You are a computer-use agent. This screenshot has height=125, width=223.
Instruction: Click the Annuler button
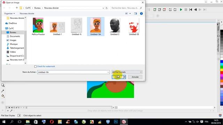(135, 77)
